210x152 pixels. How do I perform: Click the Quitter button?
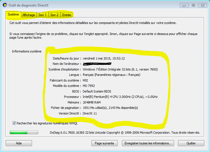pyautogui.click(x=191, y=143)
